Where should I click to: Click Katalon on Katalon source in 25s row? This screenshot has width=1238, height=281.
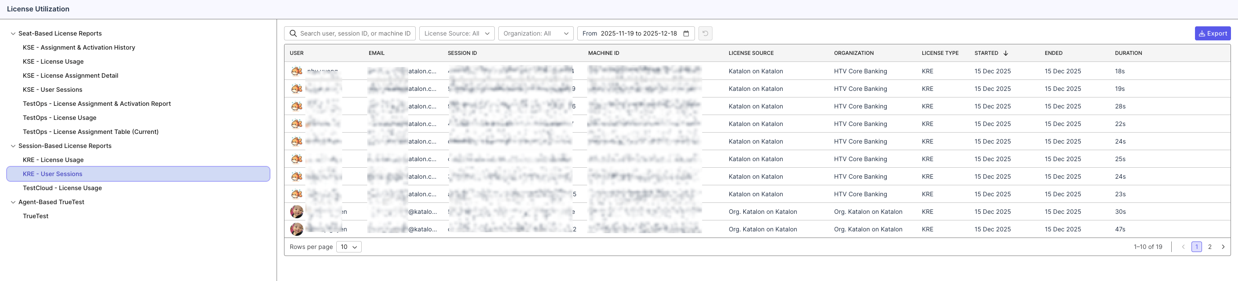[x=756, y=159]
